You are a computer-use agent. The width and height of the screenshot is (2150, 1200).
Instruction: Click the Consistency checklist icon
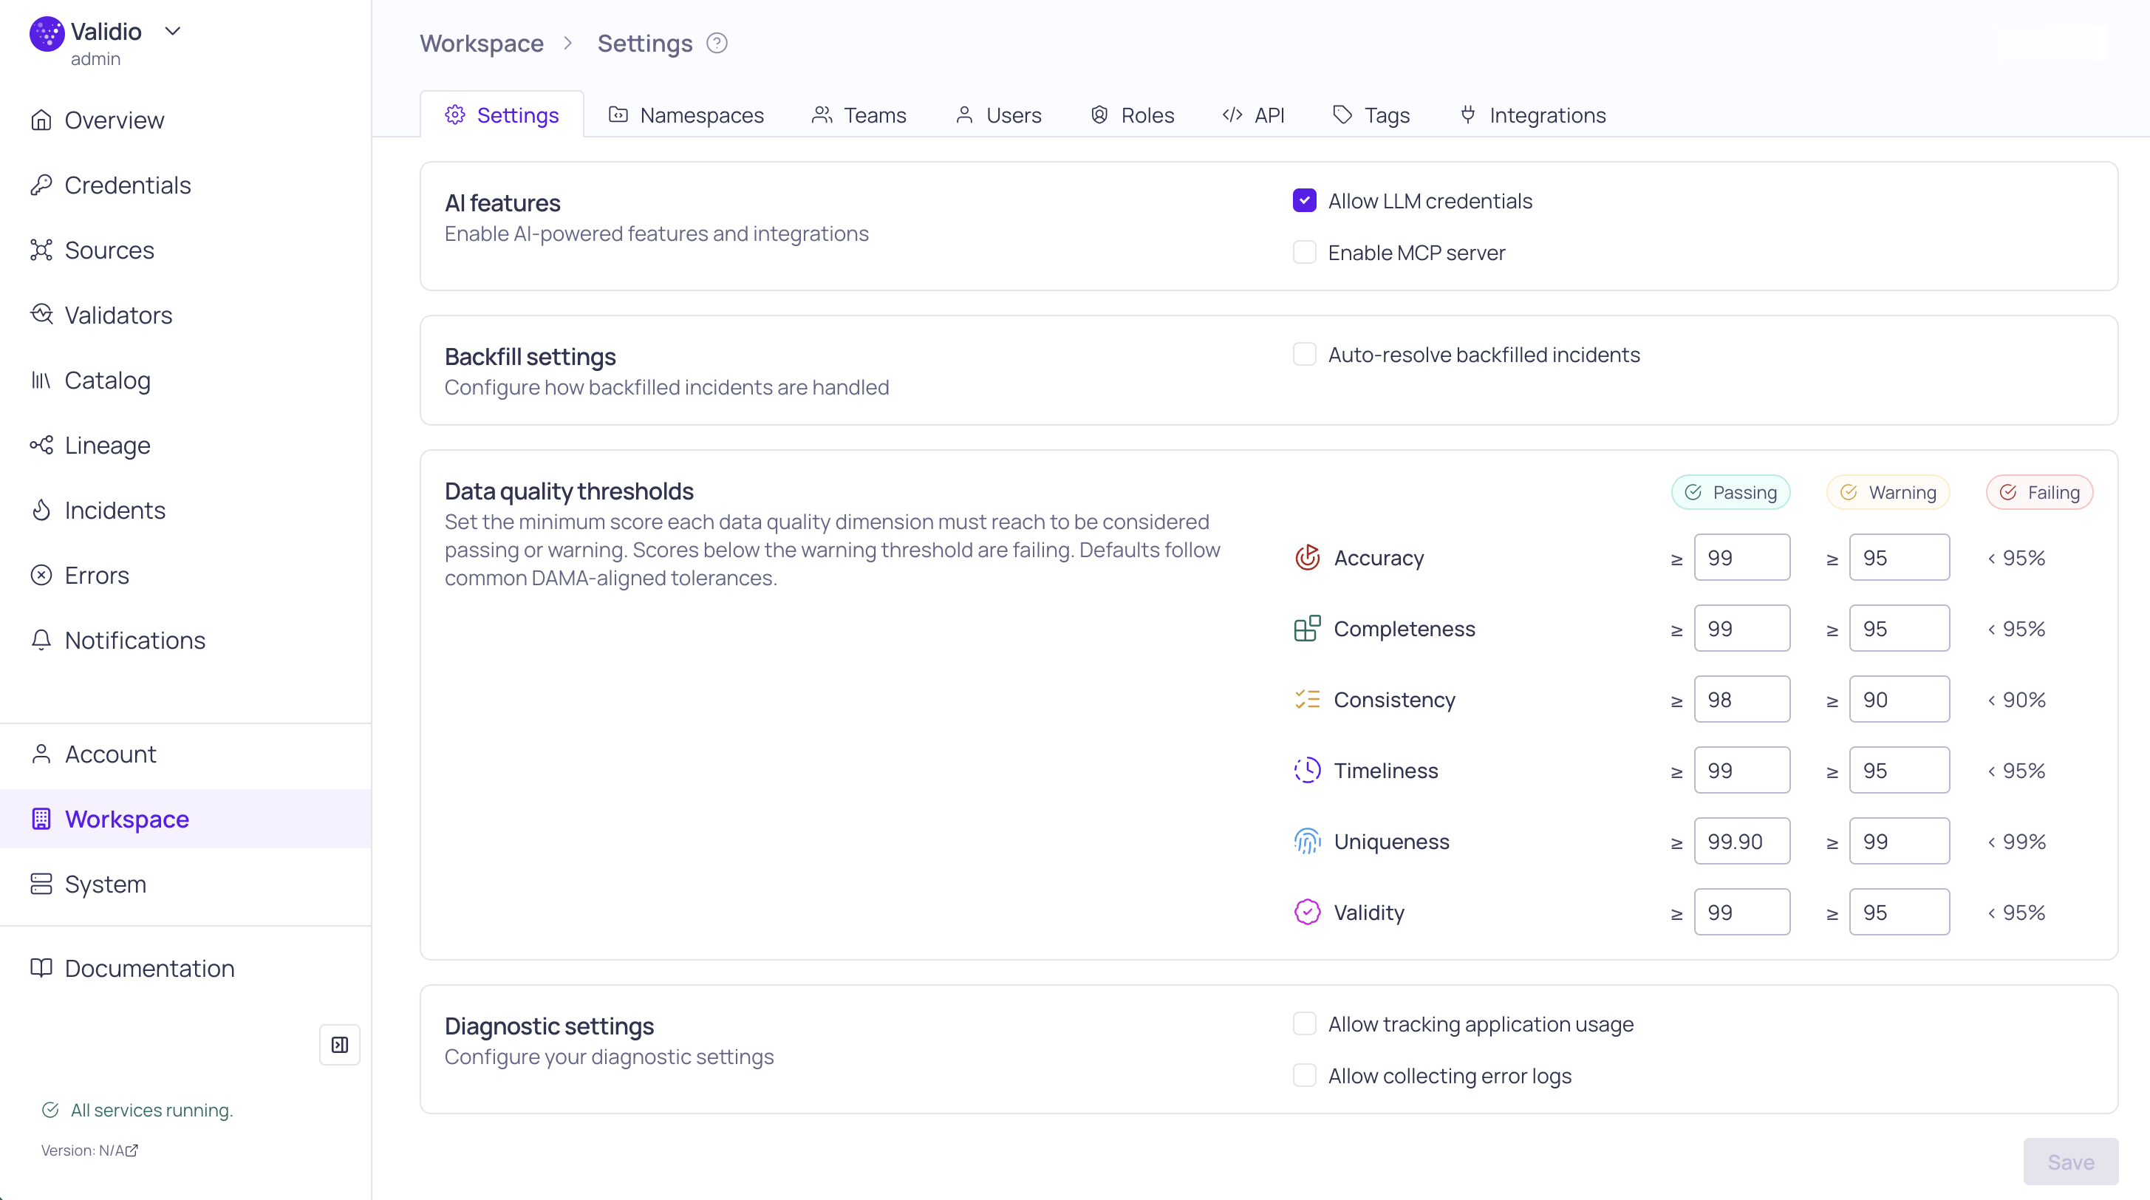pos(1307,699)
